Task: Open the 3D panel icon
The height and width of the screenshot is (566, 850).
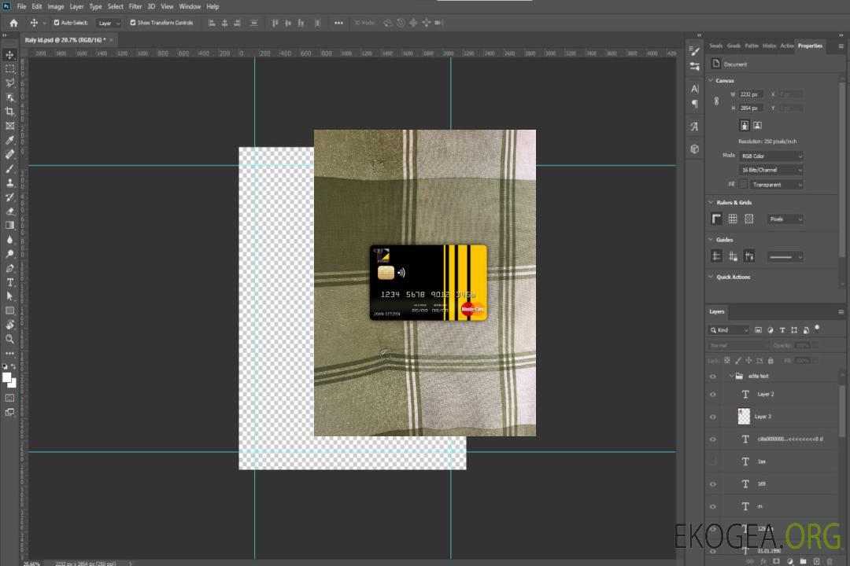Action: coord(695,149)
